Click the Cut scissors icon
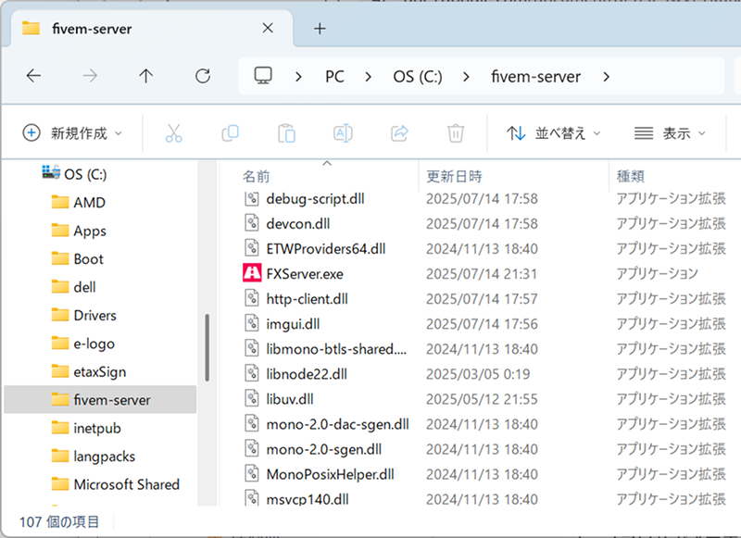The image size is (741, 538). pos(173,133)
